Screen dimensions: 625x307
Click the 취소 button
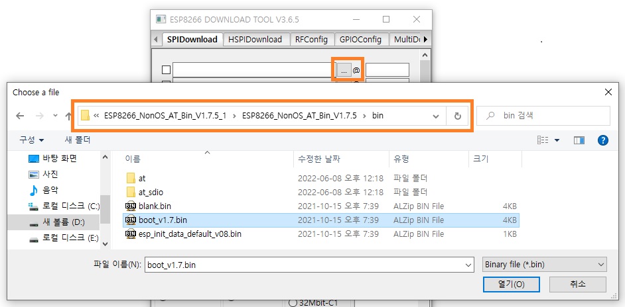[578, 285]
